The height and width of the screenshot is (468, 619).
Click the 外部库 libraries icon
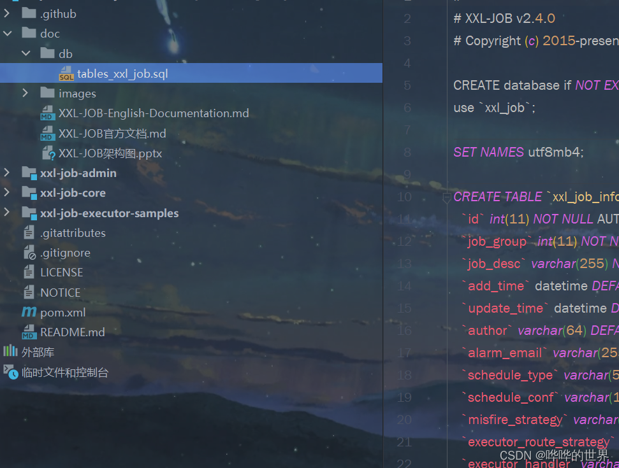10,350
